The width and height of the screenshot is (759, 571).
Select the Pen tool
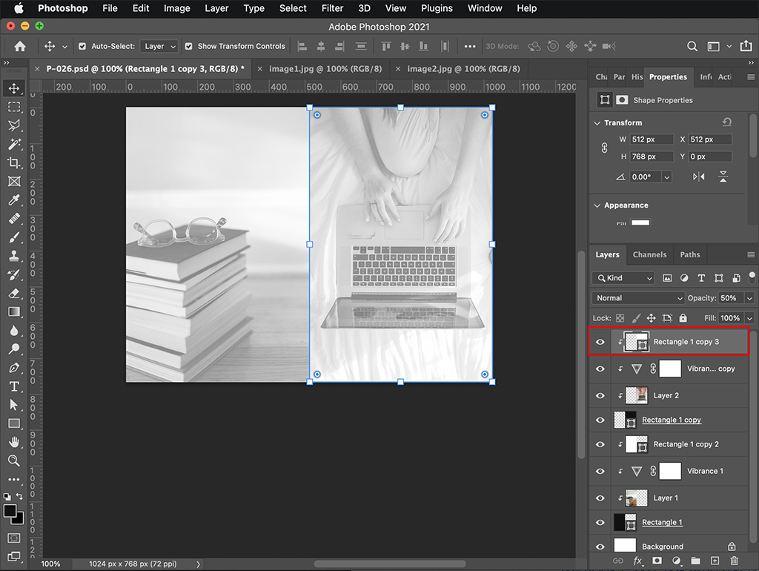14,368
